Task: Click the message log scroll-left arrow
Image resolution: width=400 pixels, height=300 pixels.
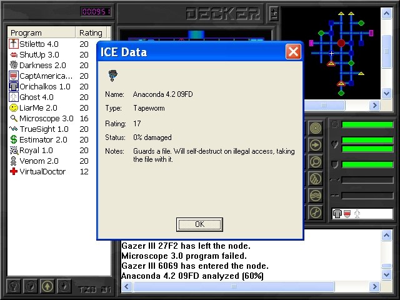Action: pos(126,286)
